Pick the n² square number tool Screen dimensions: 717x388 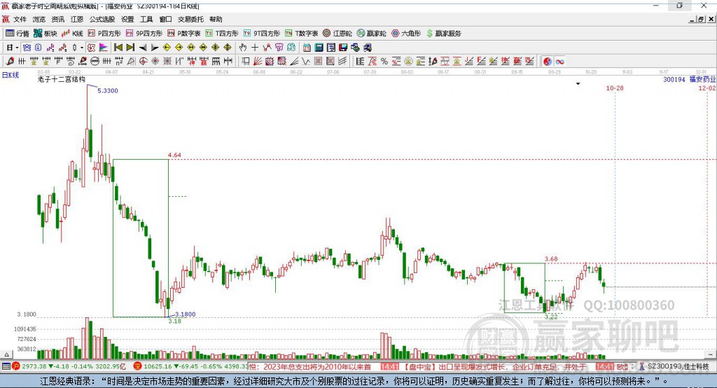pyautogui.click(x=119, y=62)
